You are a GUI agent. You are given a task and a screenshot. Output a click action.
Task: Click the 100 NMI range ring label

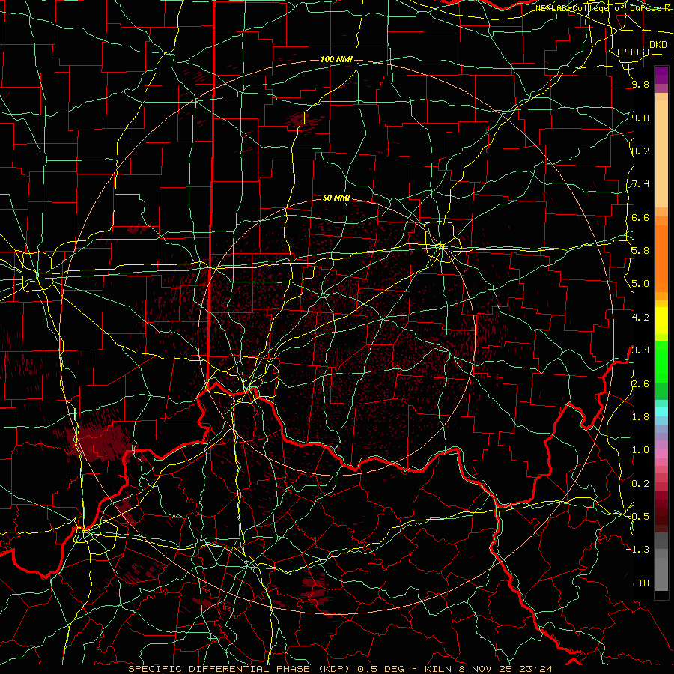pyautogui.click(x=336, y=59)
